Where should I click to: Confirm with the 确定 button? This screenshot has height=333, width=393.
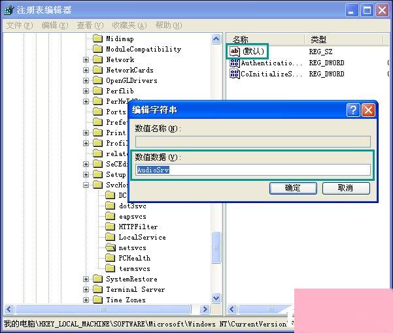pyautogui.click(x=293, y=188)
